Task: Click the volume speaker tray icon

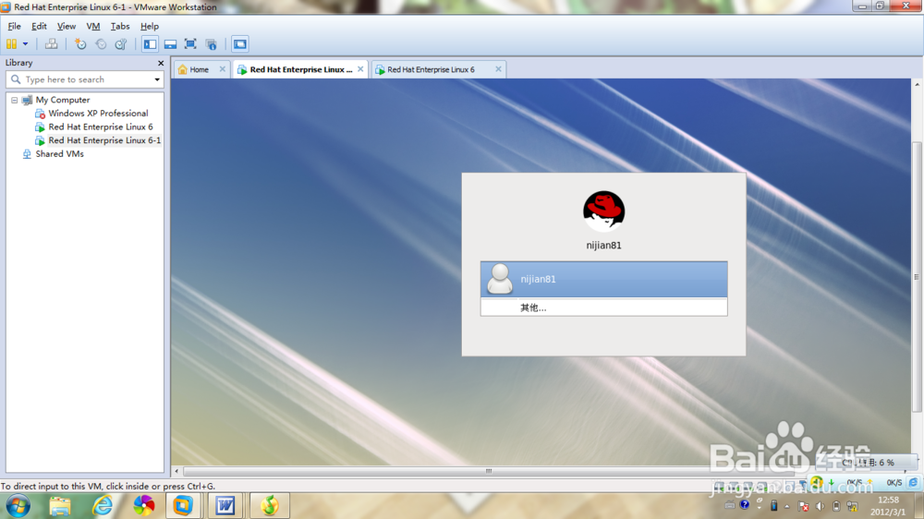Action: click(820, 506)
